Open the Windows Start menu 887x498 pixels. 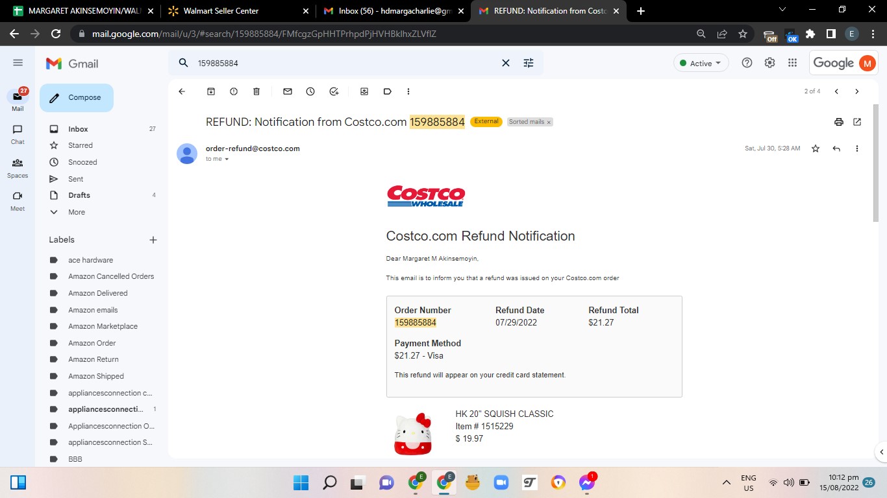(301, 482)
